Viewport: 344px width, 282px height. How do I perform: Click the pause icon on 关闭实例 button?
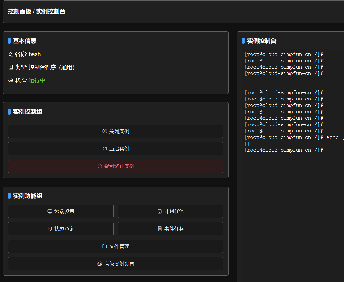tap(104, 131)
